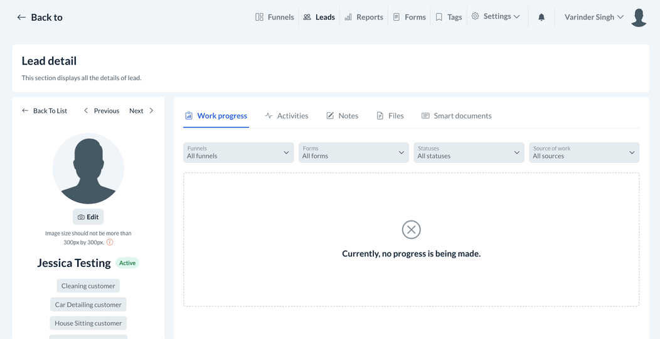Open the Statuses filter dropdown
Screen dimensions: 660x339
(x=469, y=152)
